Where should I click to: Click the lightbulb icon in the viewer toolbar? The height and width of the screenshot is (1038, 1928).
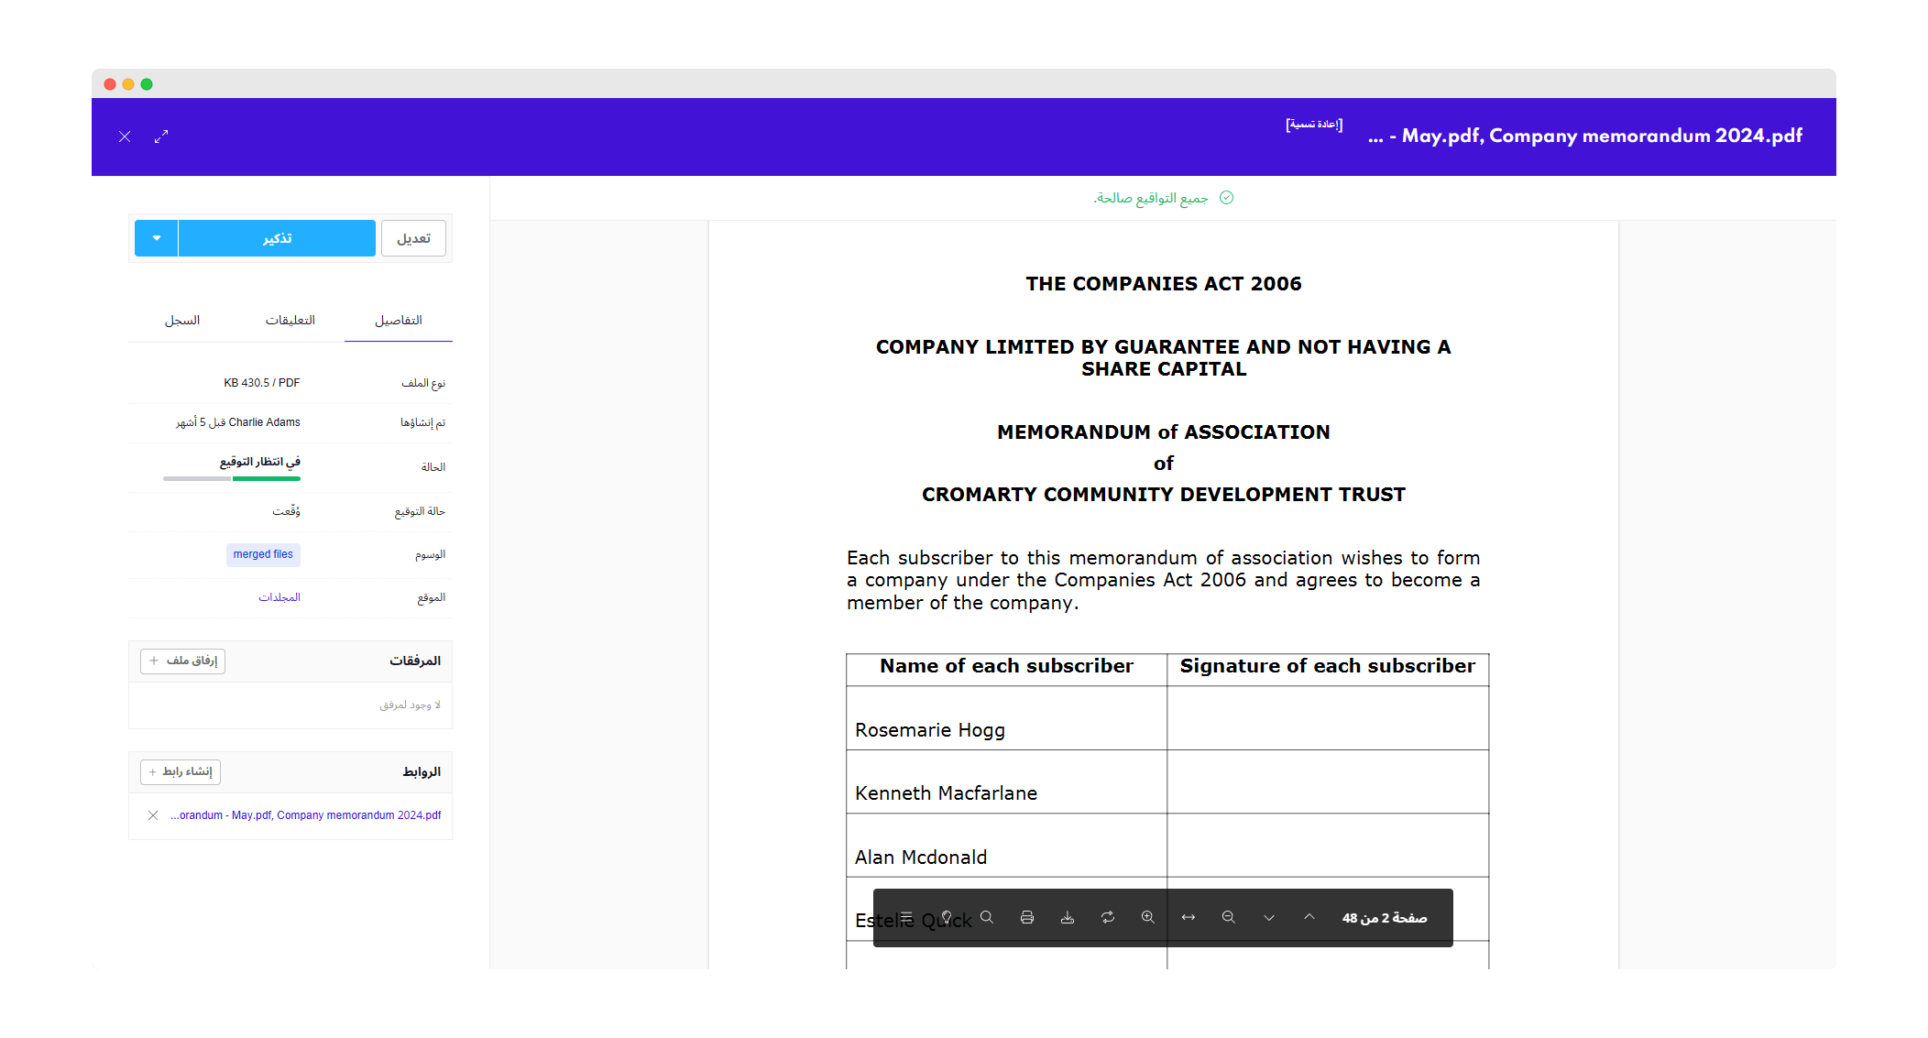[x=947, y=917]
